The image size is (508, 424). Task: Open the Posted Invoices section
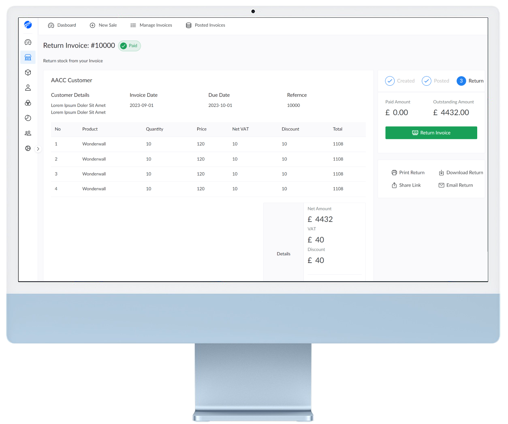tap(205, 25)
